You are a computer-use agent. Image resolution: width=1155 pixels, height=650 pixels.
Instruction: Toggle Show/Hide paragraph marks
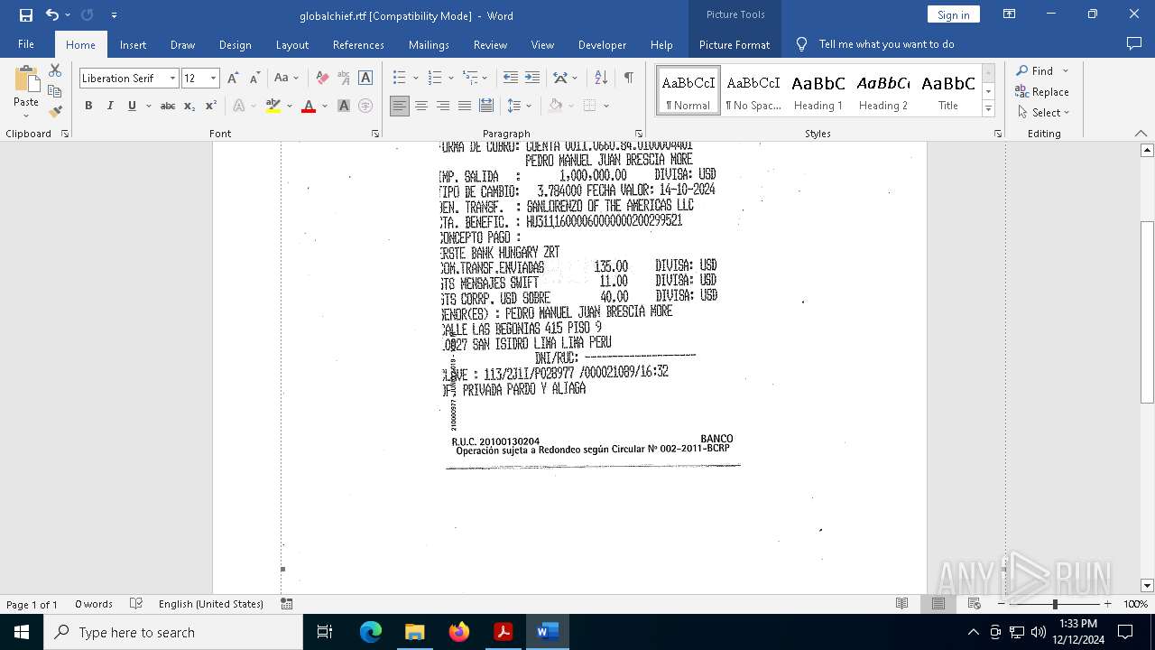point(628,78)
